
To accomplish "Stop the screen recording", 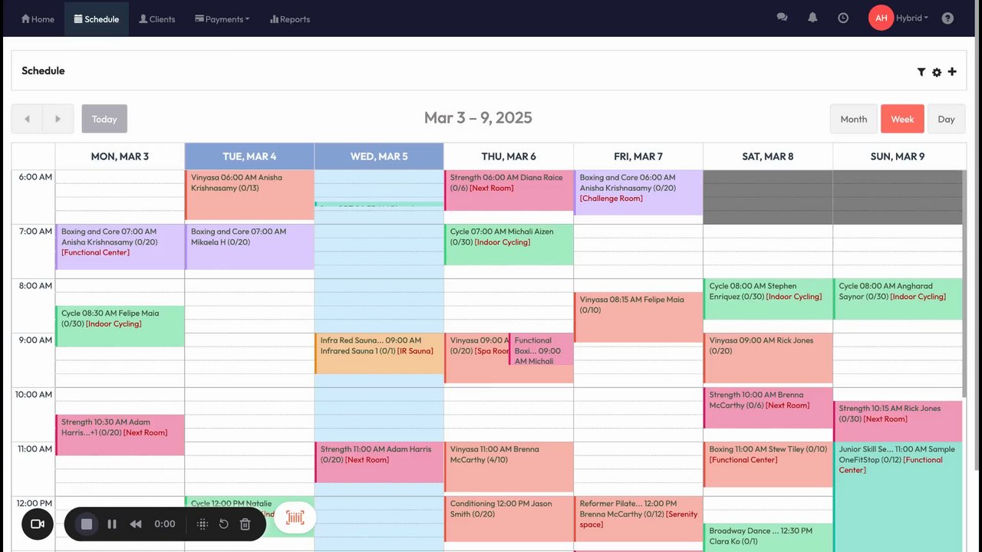I will point(87,524).
